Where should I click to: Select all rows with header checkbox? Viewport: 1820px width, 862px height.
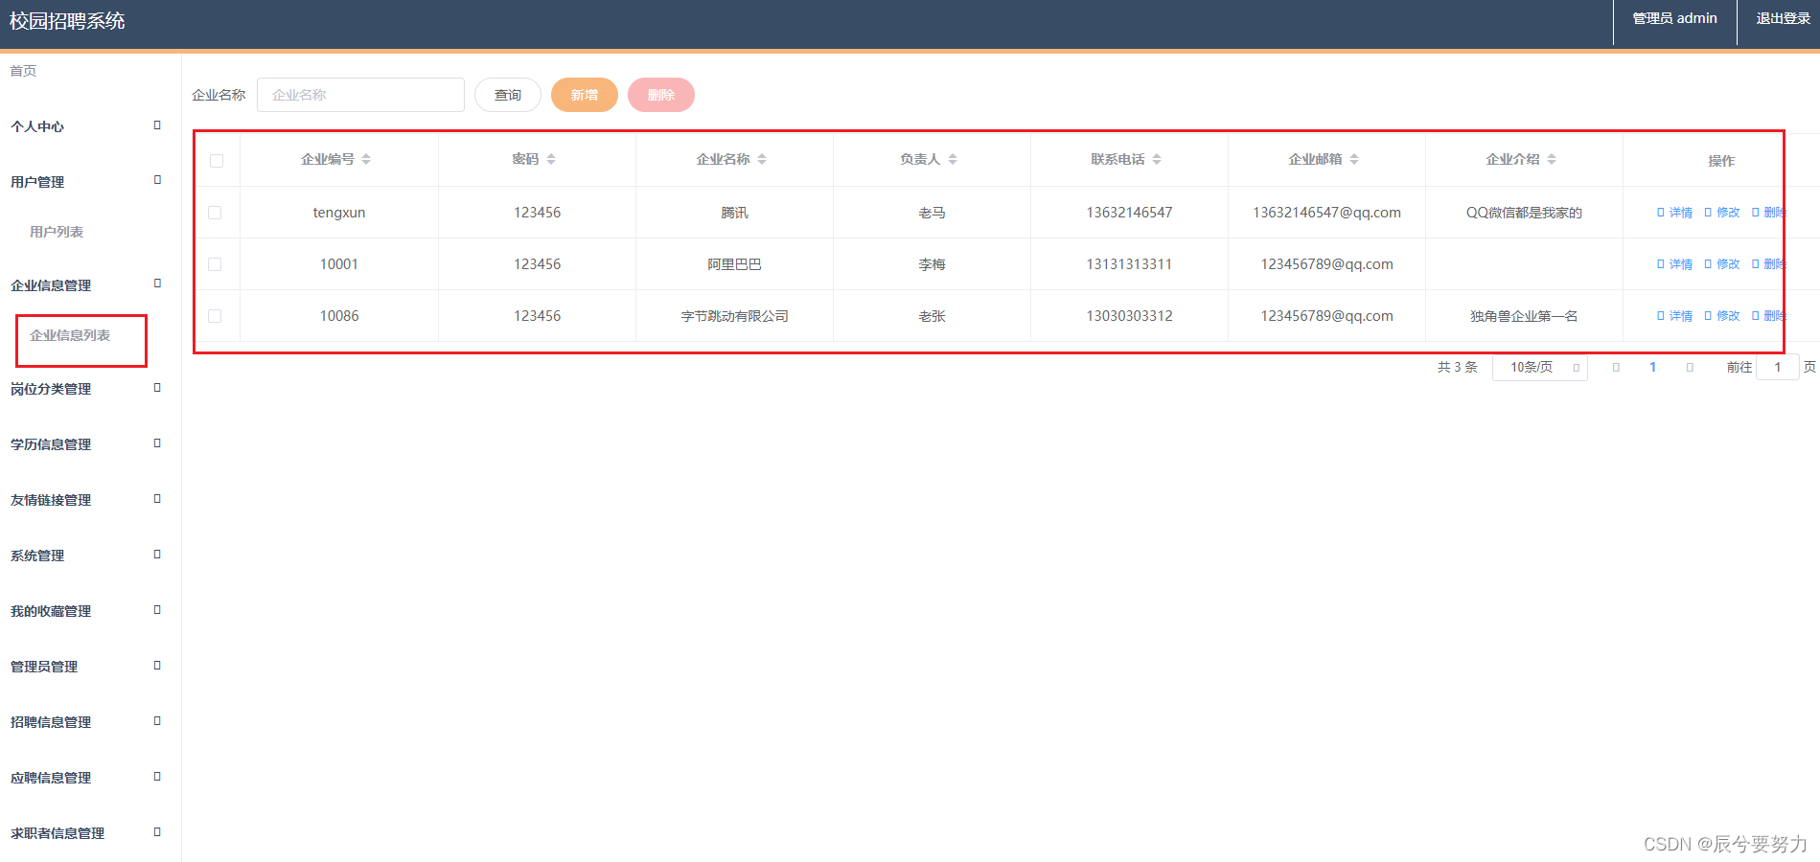click(x=217, y=161)
